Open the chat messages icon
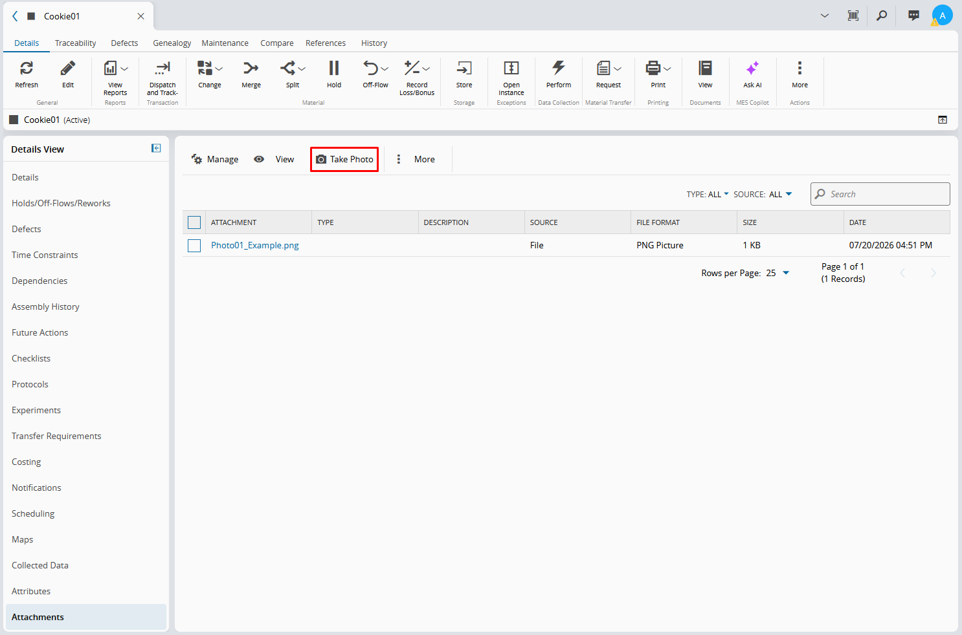 pyautogui.click(x=913, y=16)
